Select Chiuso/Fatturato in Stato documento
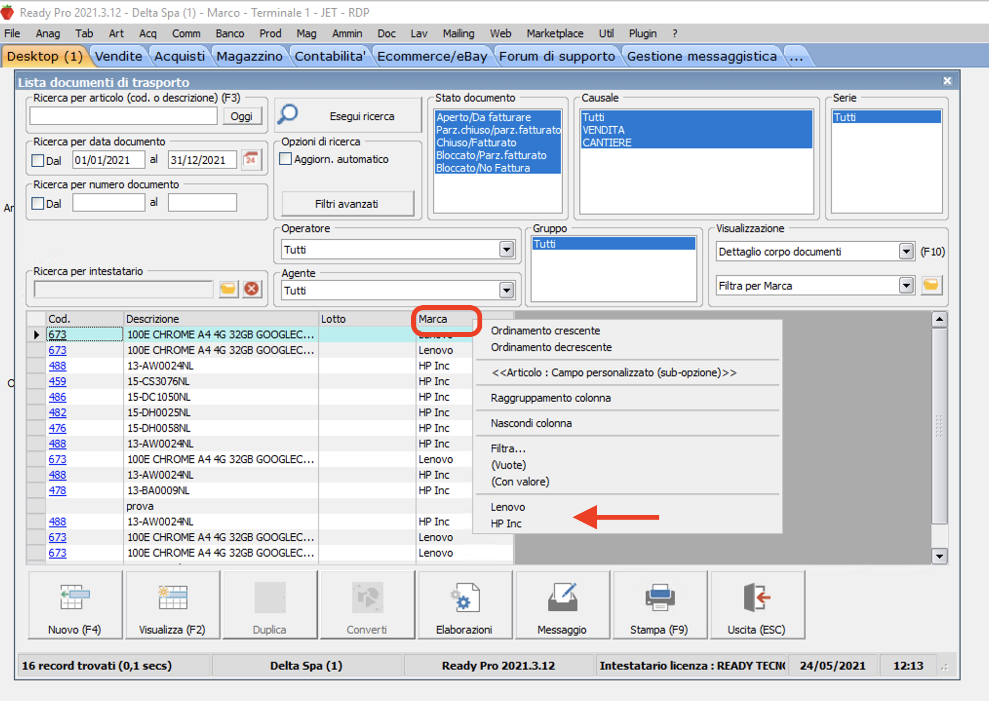 [497, 142]
